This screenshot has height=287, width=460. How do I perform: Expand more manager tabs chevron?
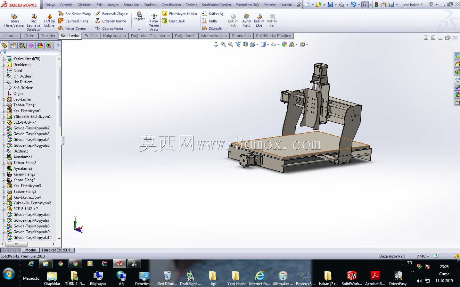(58, 45)
